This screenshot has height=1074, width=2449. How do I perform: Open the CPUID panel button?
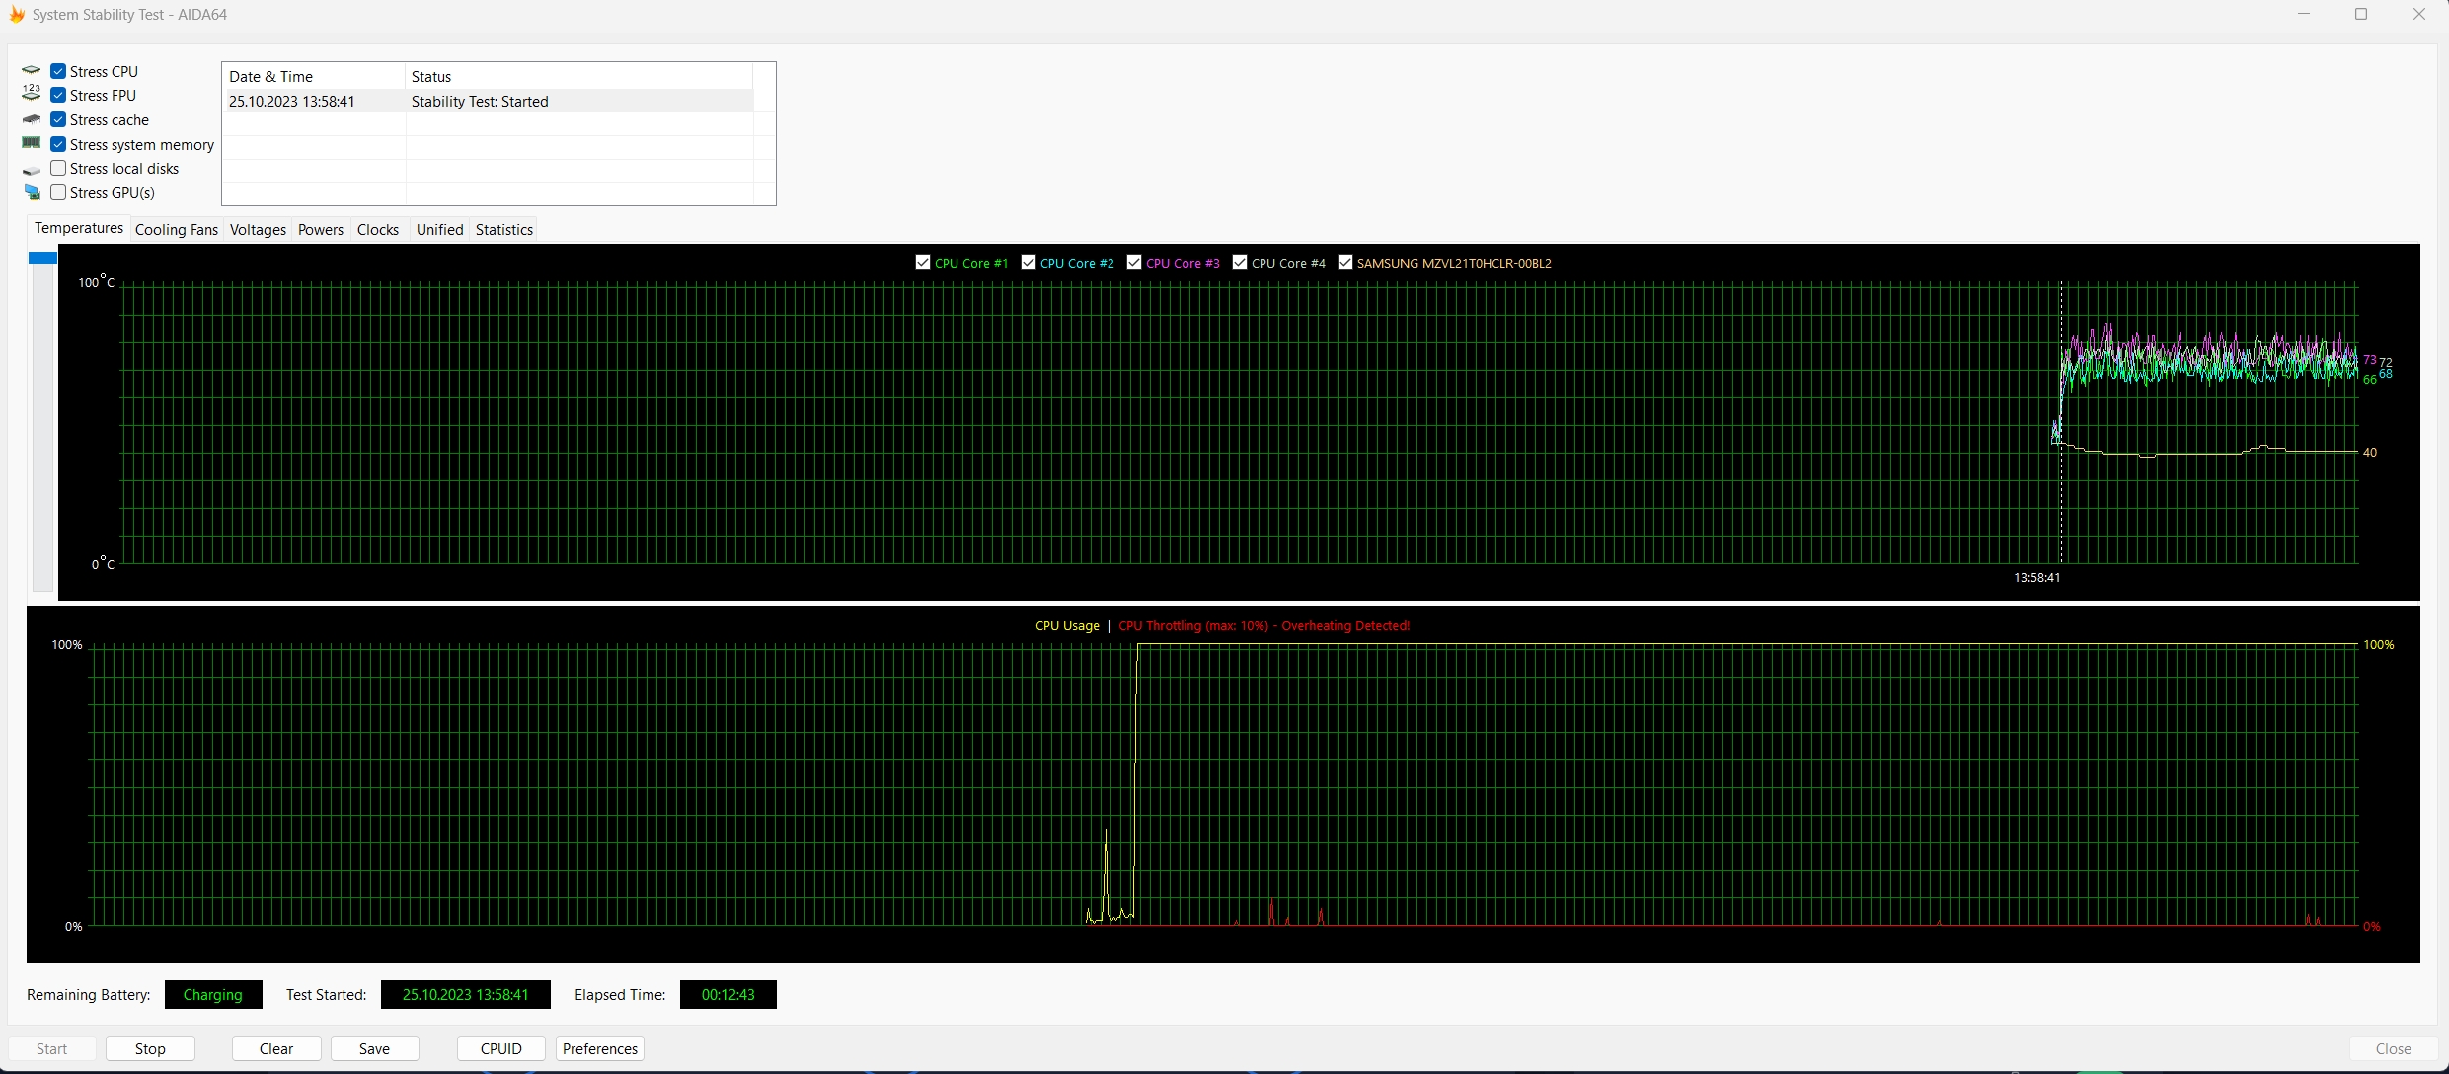point(500,1048)
